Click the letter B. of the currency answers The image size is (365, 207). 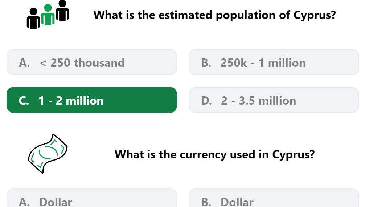point(206,202)
